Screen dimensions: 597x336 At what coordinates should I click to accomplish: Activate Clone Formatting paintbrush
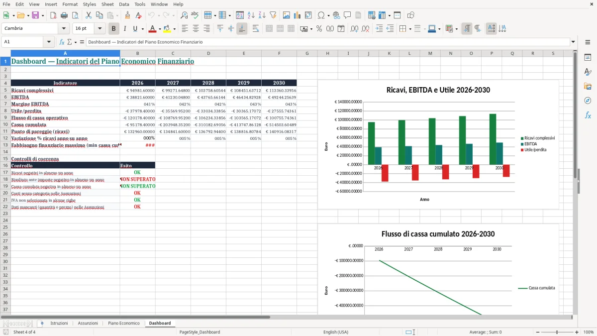127,15
